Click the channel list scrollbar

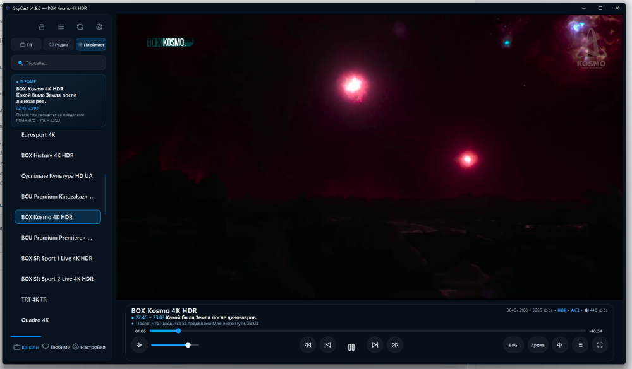coord(106,194)
